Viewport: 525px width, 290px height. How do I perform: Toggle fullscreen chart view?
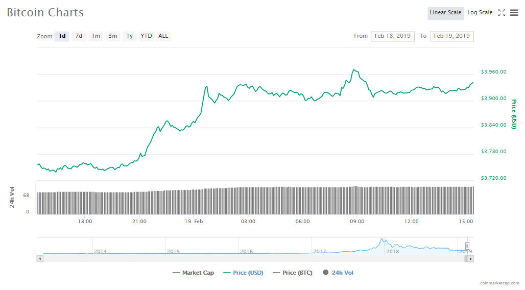(x=502, y=13)
